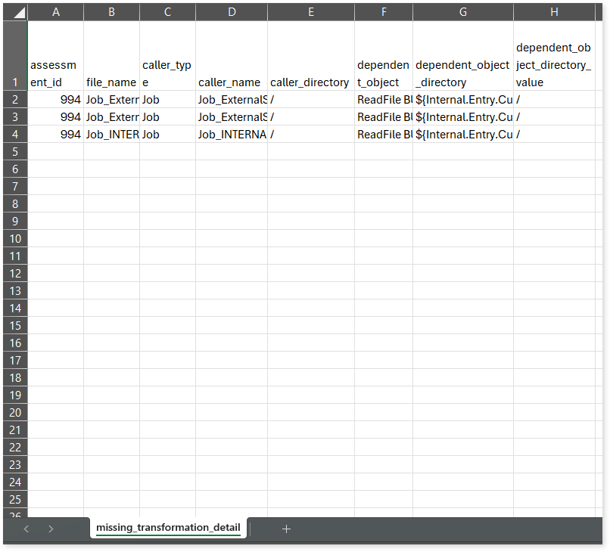Screen dimensions: 610x552
Task: Select row 12 header
Action: tap(14, 273)
